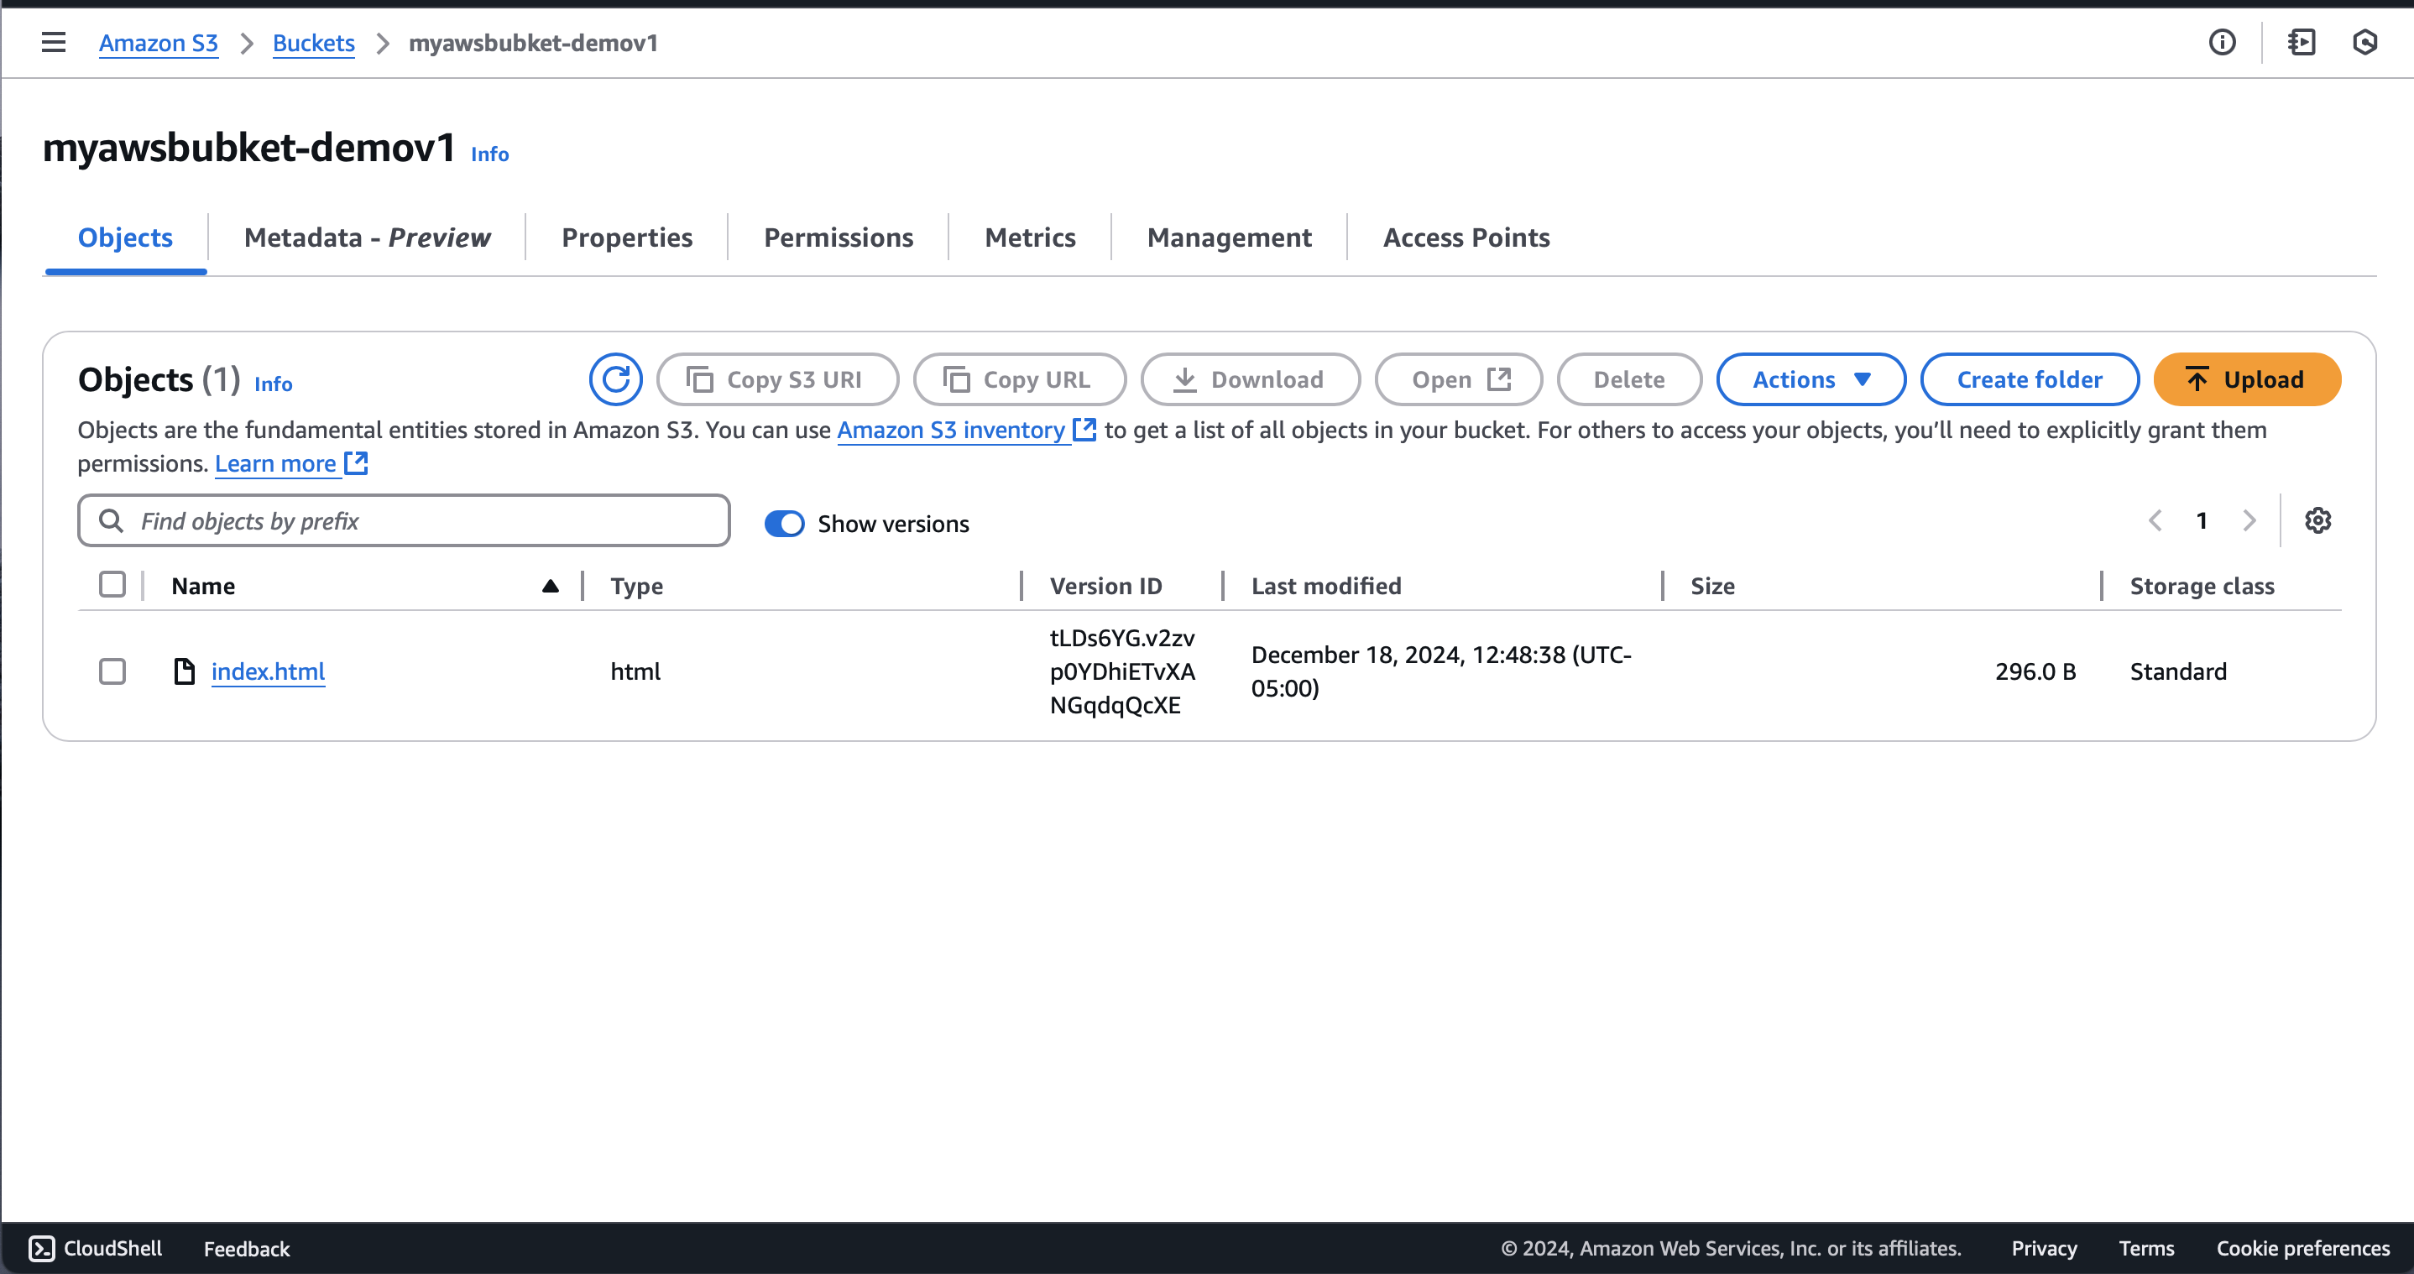The image size is (2414, 1274).
Task: Click the December 18, 2024 timestamp
Action: click(x=1441, y=671)
